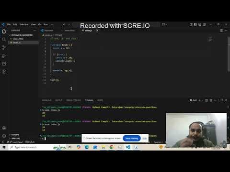
Task: Open the Selection menu
Action: tap(24, 24)
